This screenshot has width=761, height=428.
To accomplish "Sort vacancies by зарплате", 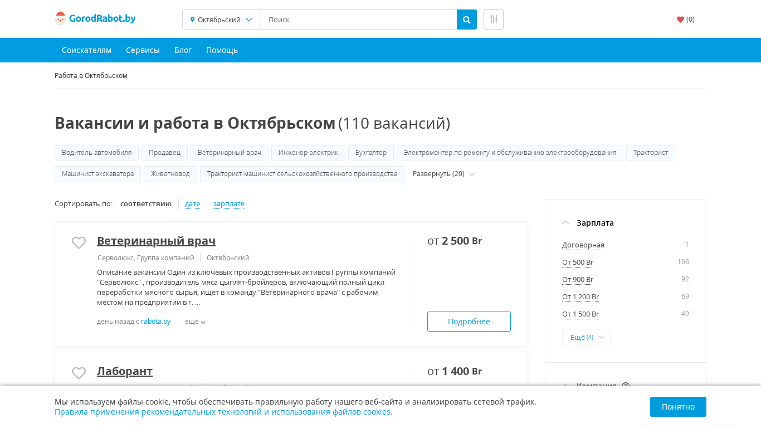I will pos(228,204).
